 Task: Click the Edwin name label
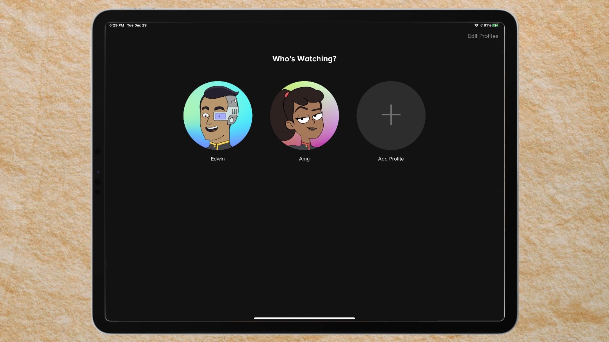217,159
